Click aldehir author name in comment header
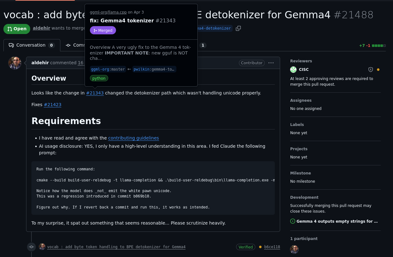 click(40, 63)
